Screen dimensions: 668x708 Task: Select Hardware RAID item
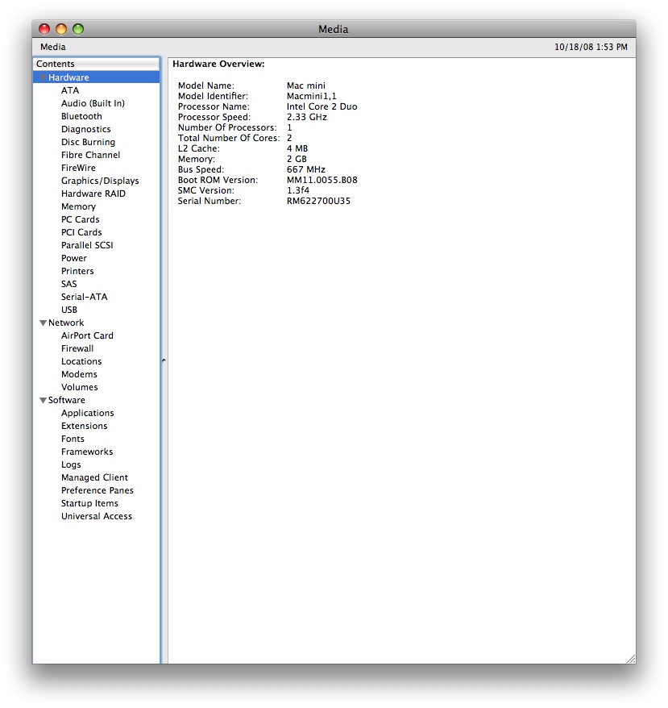point(93,194)
